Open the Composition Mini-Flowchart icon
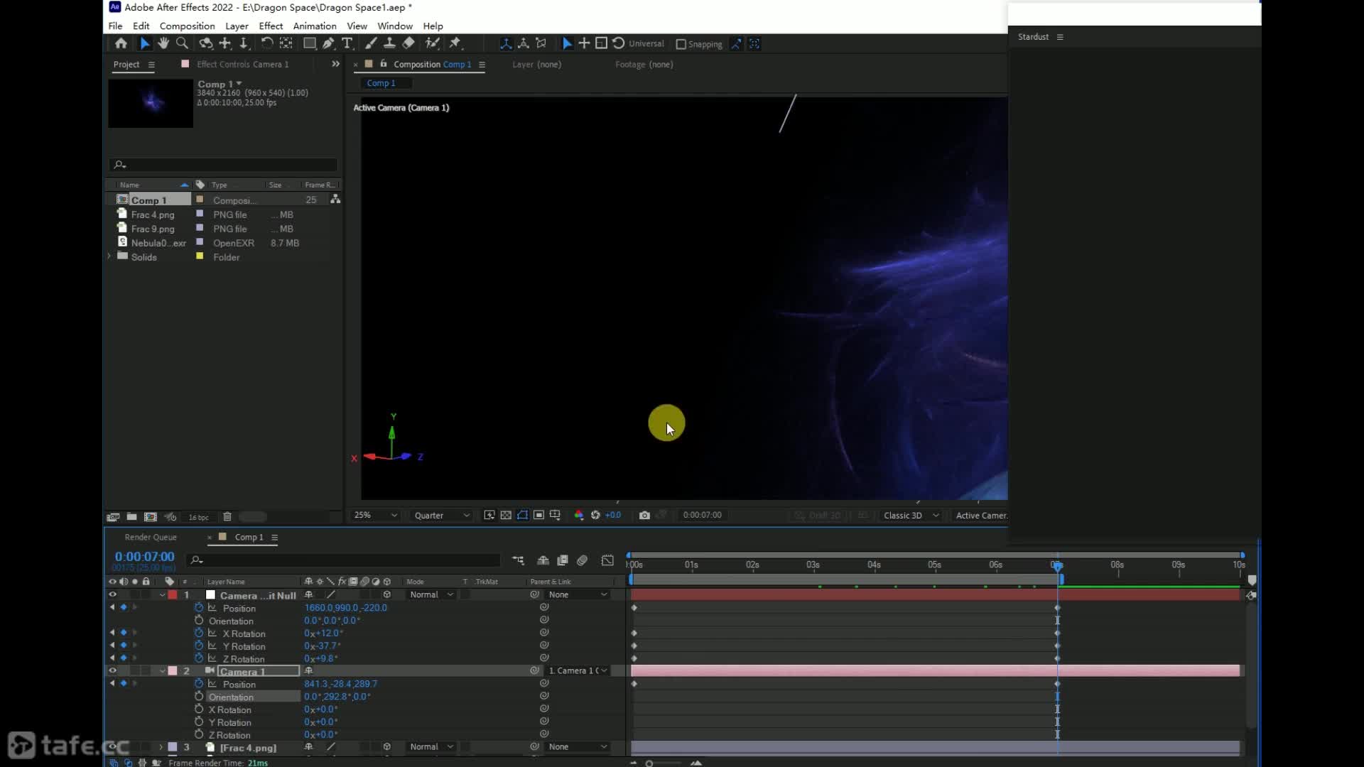This screenshot has width=1364, height=767. click(518, 560)
